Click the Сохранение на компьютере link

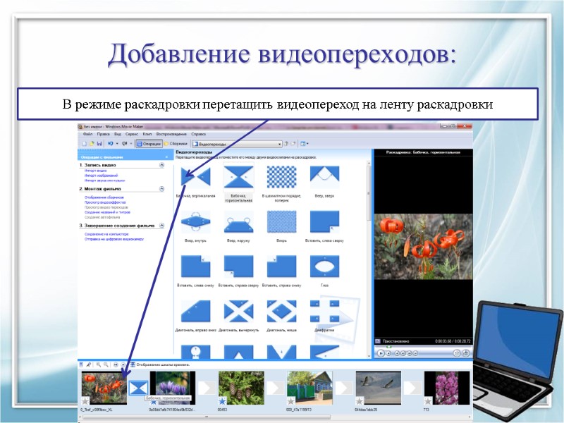pos(106,234)
